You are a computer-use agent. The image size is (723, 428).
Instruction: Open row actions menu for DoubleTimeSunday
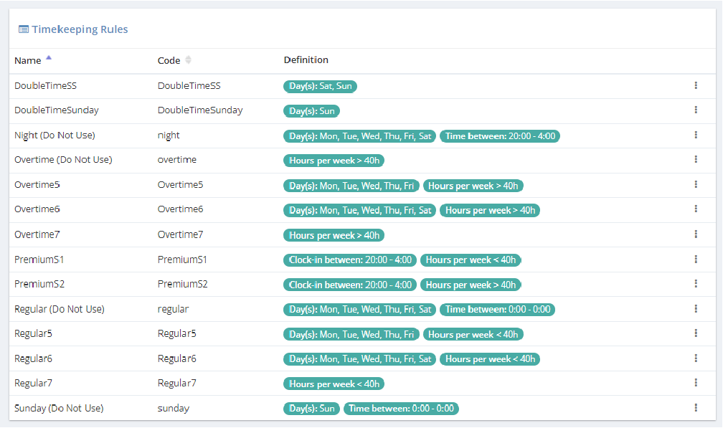coord(696,110)
